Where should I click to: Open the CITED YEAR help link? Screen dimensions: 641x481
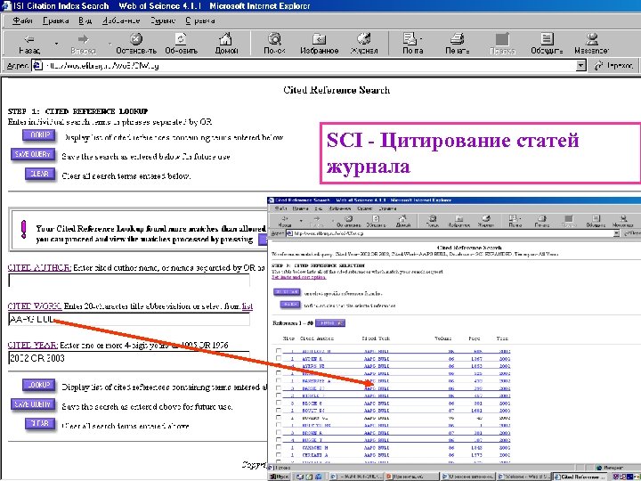tap(33, 345)
